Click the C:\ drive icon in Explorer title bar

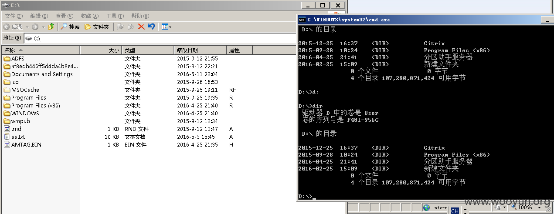(x=5, y=5)
